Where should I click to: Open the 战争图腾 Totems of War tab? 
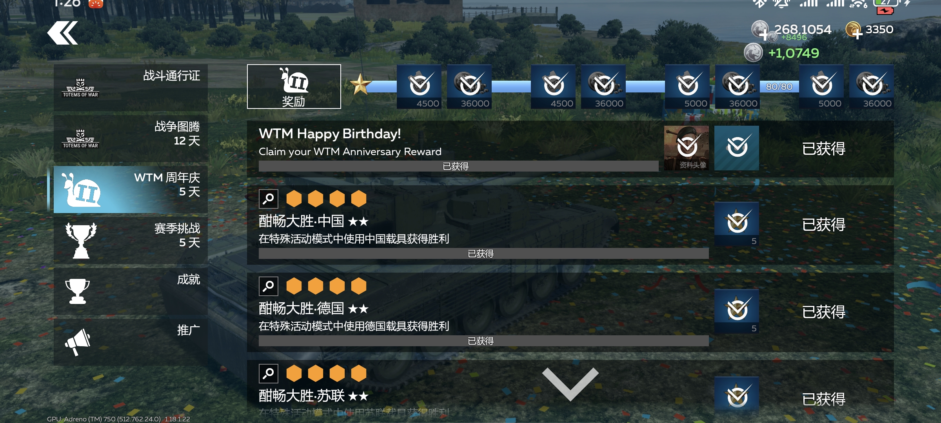[x=131, y=139]
